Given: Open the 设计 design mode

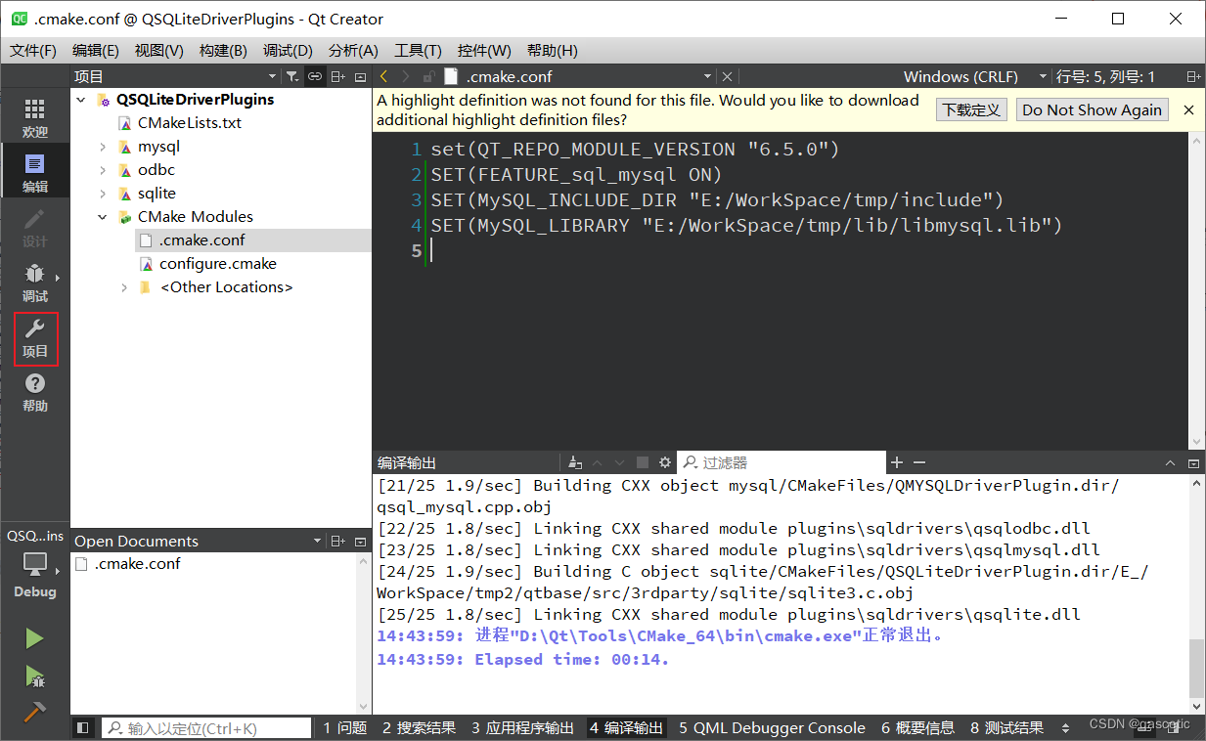Looking at the screenshot, I should tap(34, 229).
